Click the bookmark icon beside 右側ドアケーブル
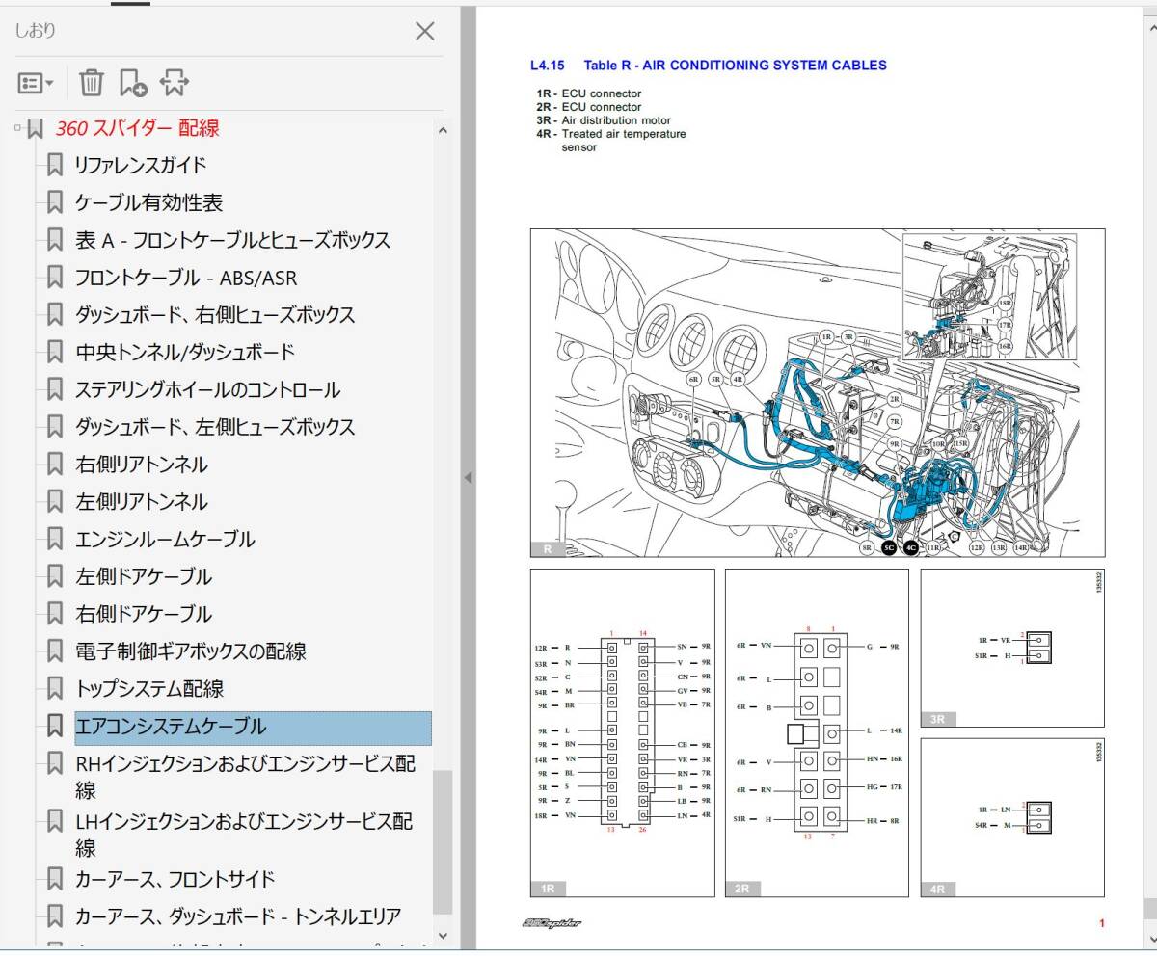The height and width of the screenshot is (956, 1157). pos(55,614)
